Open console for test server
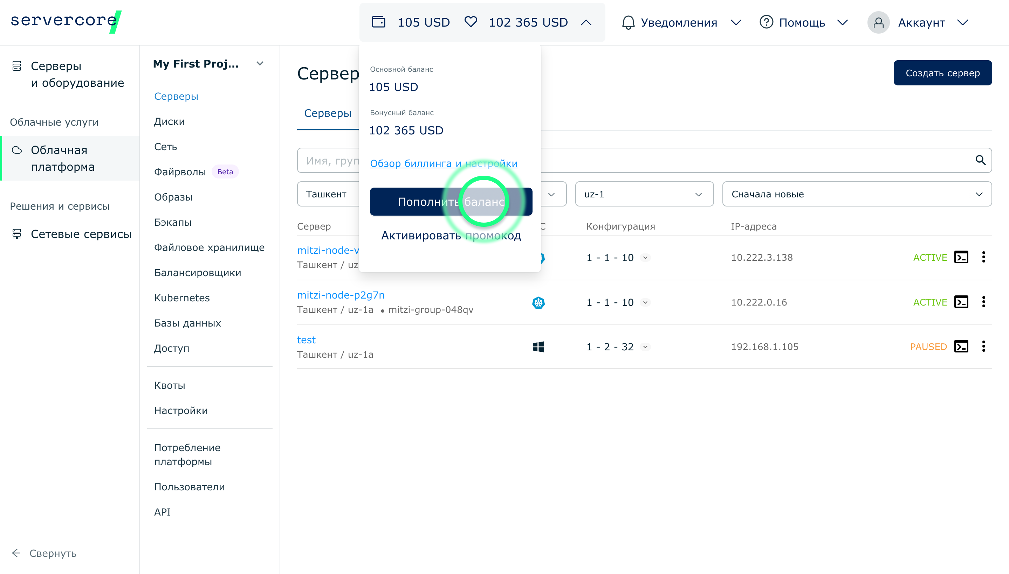The height and width of the screenshot is (574, 1009). pyautogui.click(x=961, y=346)
